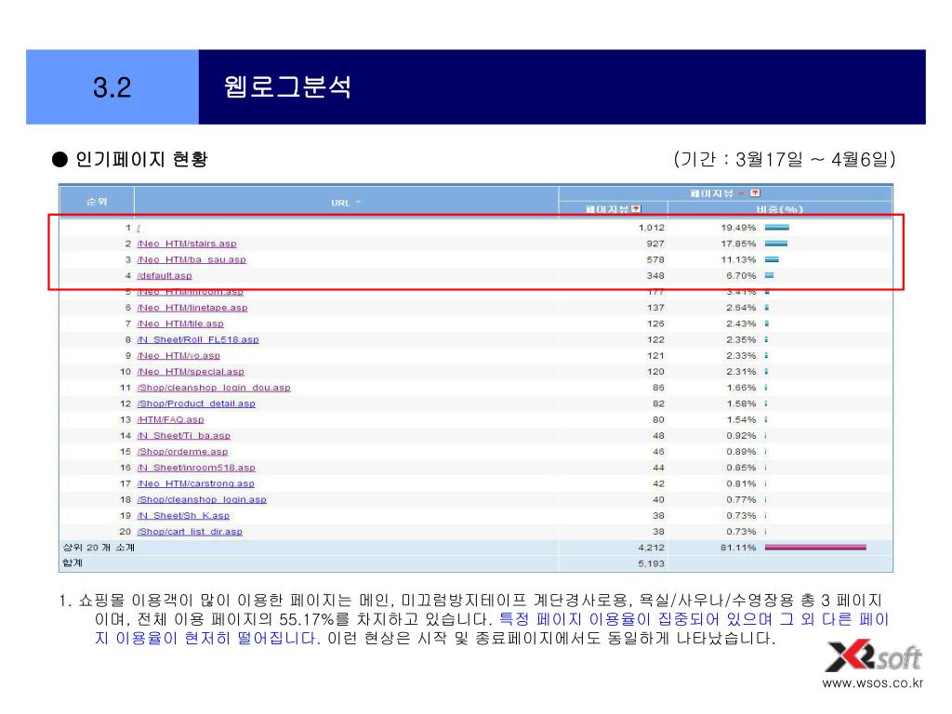Click the help icon beside the top 페이지뷰 header

point(755,193)
